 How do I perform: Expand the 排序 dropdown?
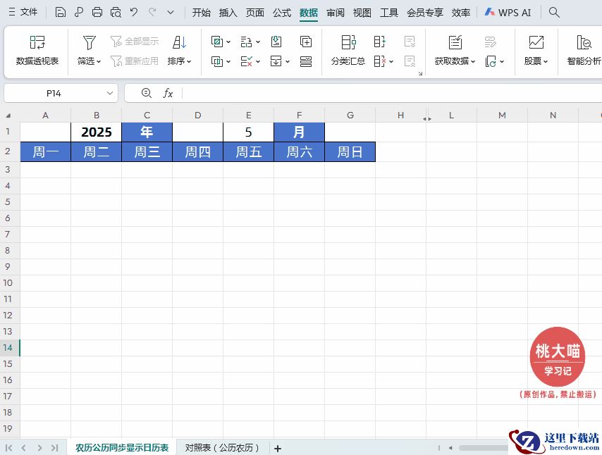coord(189,61)
